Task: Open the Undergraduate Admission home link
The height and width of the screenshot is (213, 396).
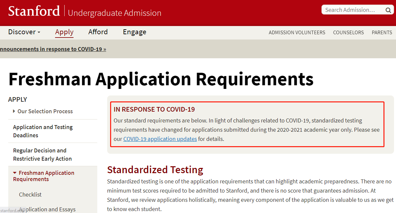Action: [114, 13]
